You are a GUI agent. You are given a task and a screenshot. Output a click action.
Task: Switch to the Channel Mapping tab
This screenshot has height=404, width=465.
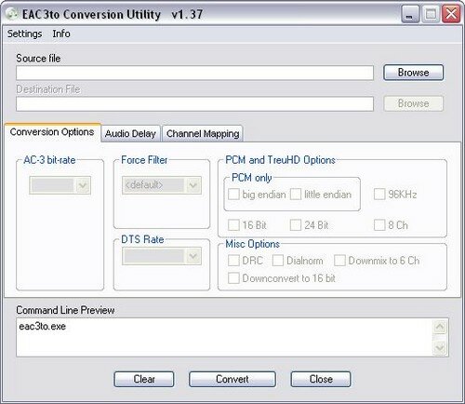(x=203, y=134)
